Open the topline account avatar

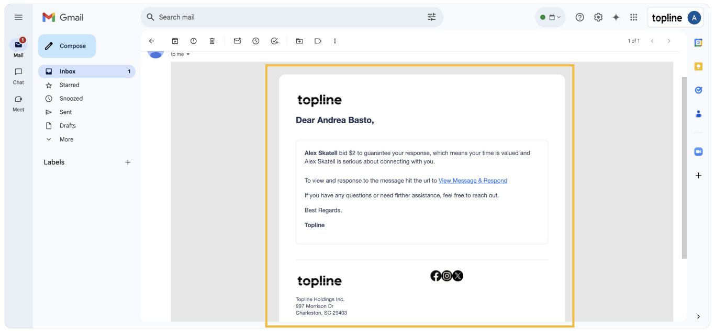pos(694,18)
